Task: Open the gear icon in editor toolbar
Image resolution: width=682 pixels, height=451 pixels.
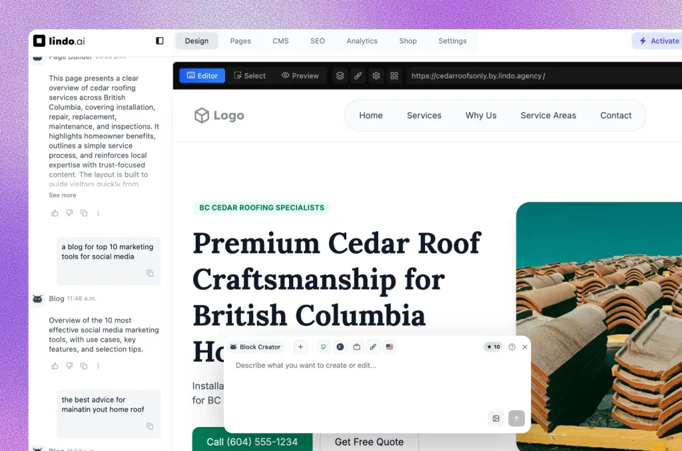Action: coord(376,76)
